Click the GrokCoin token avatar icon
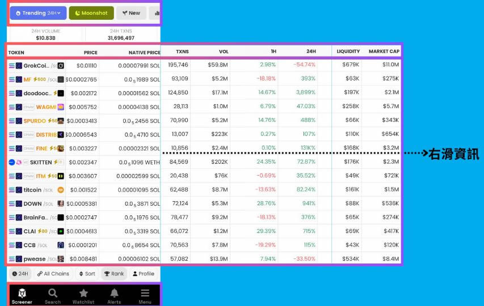Screen dimensions: 484x306 click(61, 66)
